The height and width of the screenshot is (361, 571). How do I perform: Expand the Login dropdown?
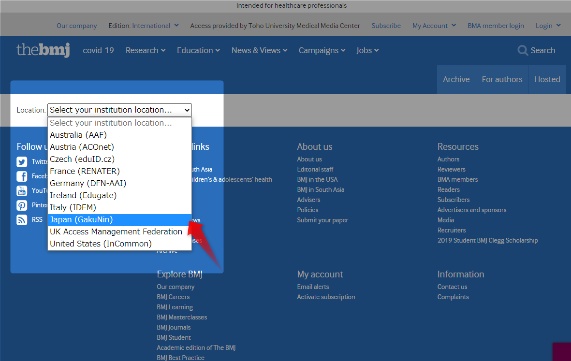pyautogui.click(x=548, y=26)
